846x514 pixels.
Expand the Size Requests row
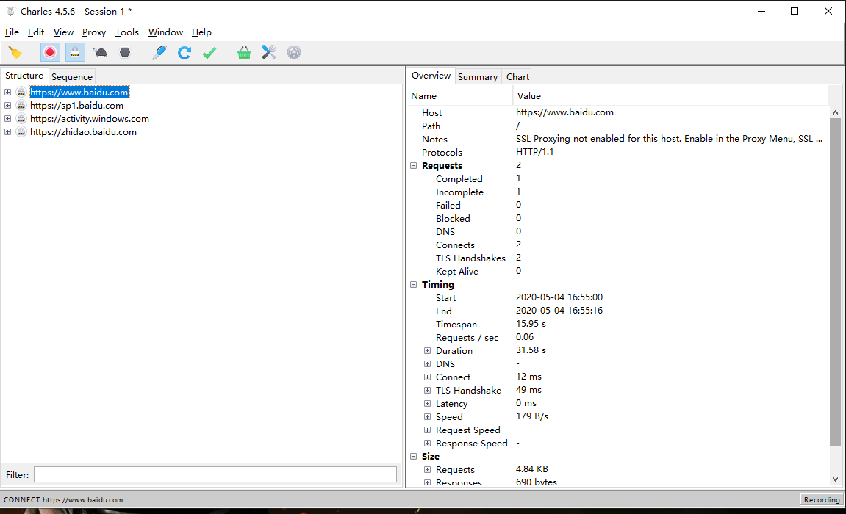pyautogui.click(x=427, y=469)
